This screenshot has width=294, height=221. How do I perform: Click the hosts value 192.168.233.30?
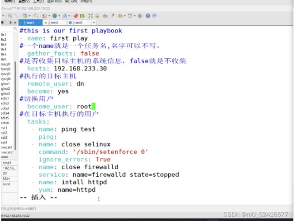pos(80,69)
